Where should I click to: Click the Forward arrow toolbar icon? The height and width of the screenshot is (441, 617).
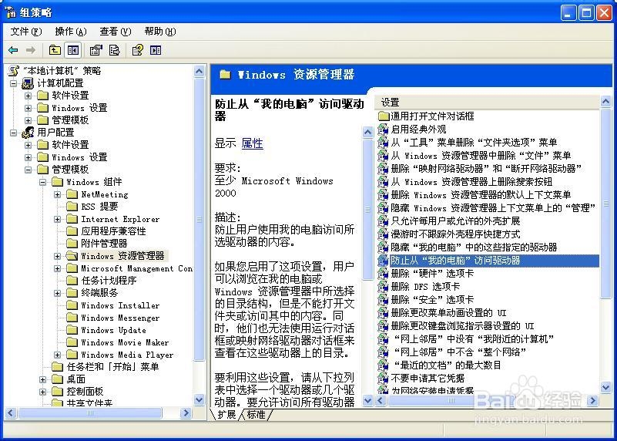click(30, 50)
